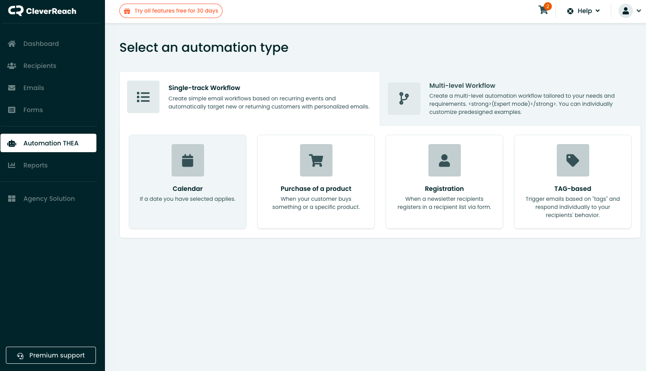646x371 pixels.
Task: Click the CleverReach logo
Action: 42,11
